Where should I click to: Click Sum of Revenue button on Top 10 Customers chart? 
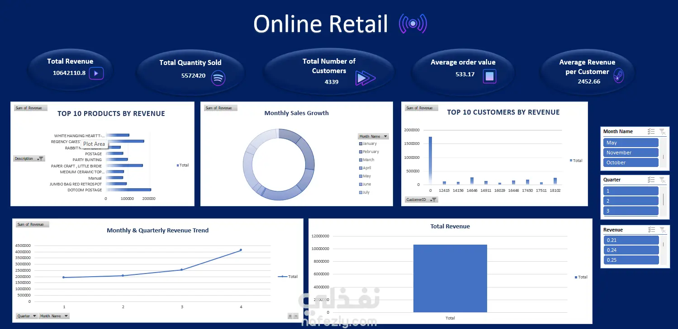pos(422,108)
